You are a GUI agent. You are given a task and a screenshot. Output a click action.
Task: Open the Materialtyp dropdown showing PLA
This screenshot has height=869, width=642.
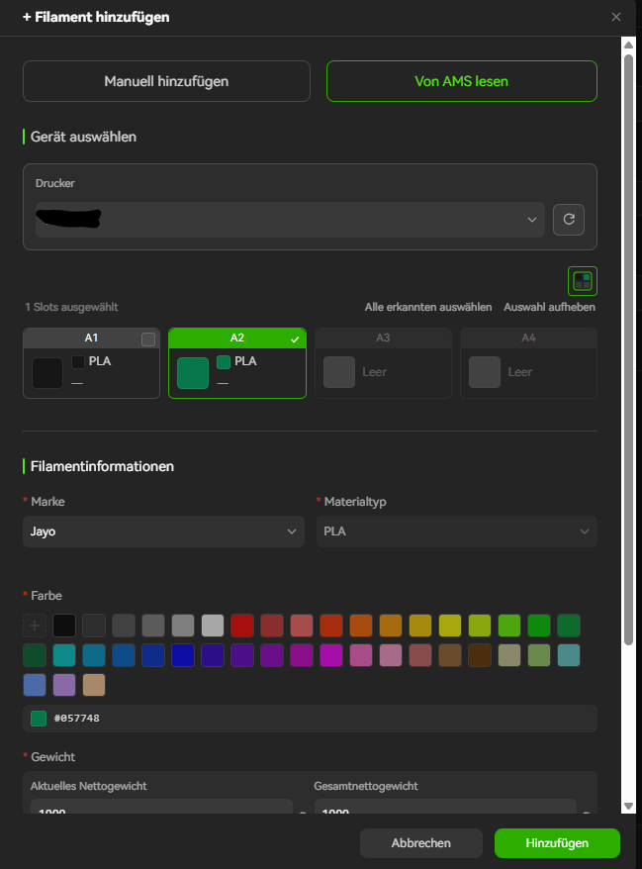456,531
